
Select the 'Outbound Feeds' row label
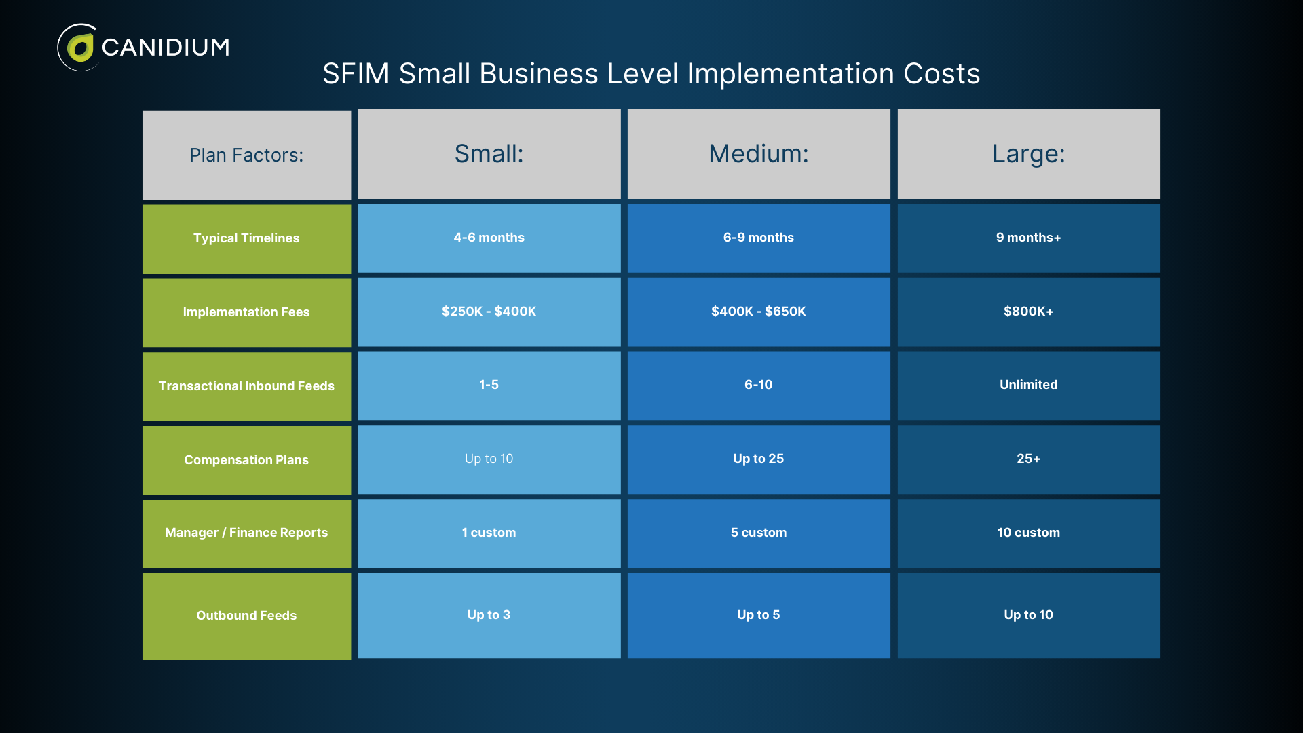click(x=246, y=616)
